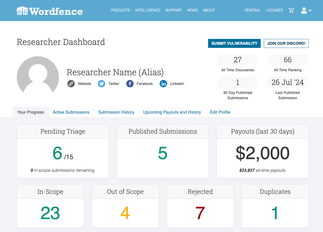
Task: Open the researcher's Twitter profile icon
Action: 101,84
